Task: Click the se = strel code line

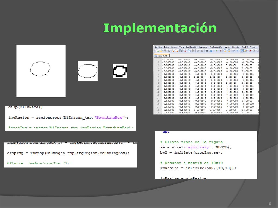Action: (x=196, y=147)
